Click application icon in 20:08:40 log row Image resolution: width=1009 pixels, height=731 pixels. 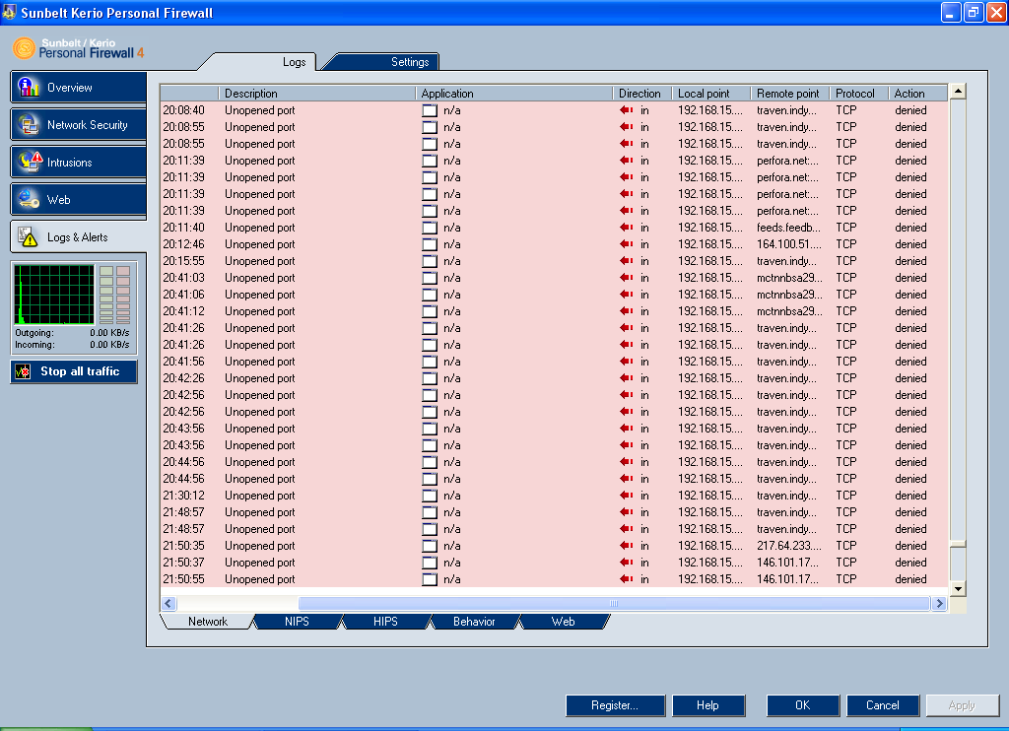[x=429, y=110]
